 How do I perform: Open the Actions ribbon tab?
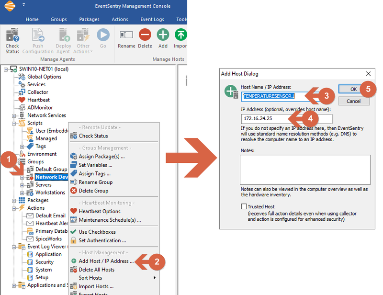(120, 19)
